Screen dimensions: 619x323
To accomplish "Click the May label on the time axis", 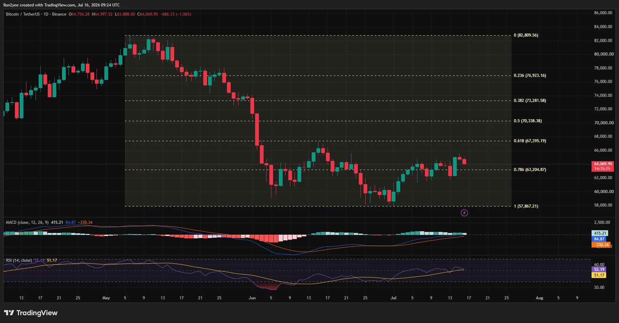I will coord(106,298).
